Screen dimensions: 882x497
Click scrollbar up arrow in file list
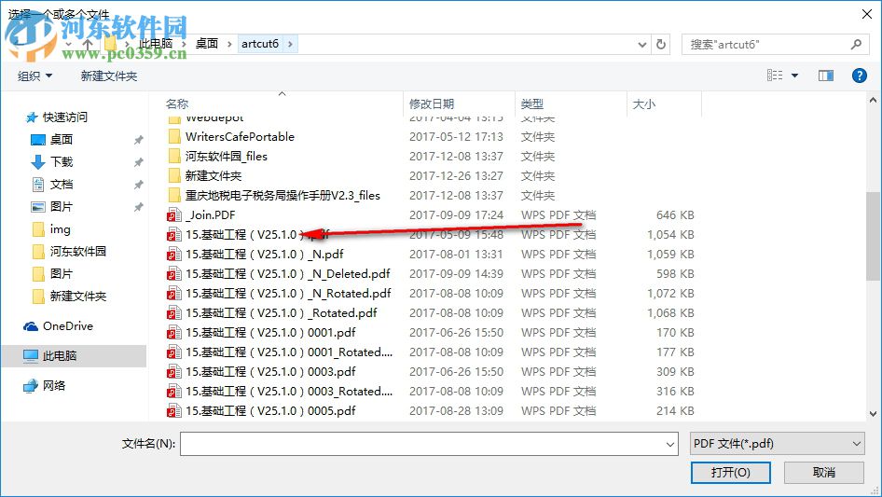pyautogui.click(x=873, y=100)
